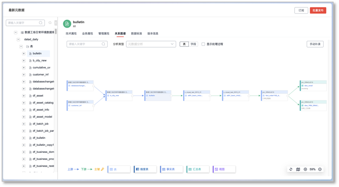
Task: Collapse the datad_daily tree node
Action: coord(19,39)
